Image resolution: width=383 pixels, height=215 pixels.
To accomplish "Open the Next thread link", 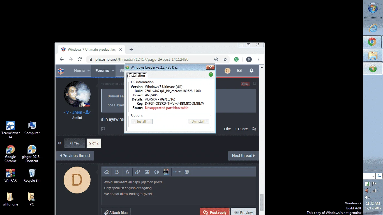I will 243,156.
